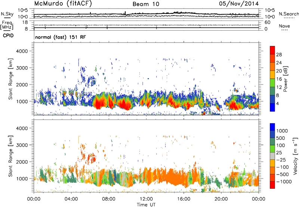Click the date '05/Nov/2014'
This screenshot has width=299, height=207.
239,4
